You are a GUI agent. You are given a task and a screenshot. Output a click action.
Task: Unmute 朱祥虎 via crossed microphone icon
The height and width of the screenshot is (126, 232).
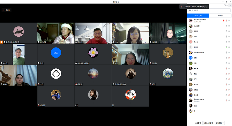(226, 68)
